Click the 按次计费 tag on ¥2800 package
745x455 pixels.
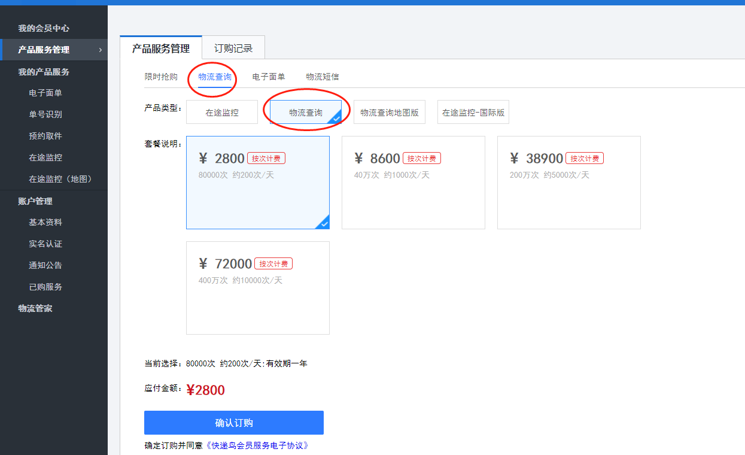point(266,159)
